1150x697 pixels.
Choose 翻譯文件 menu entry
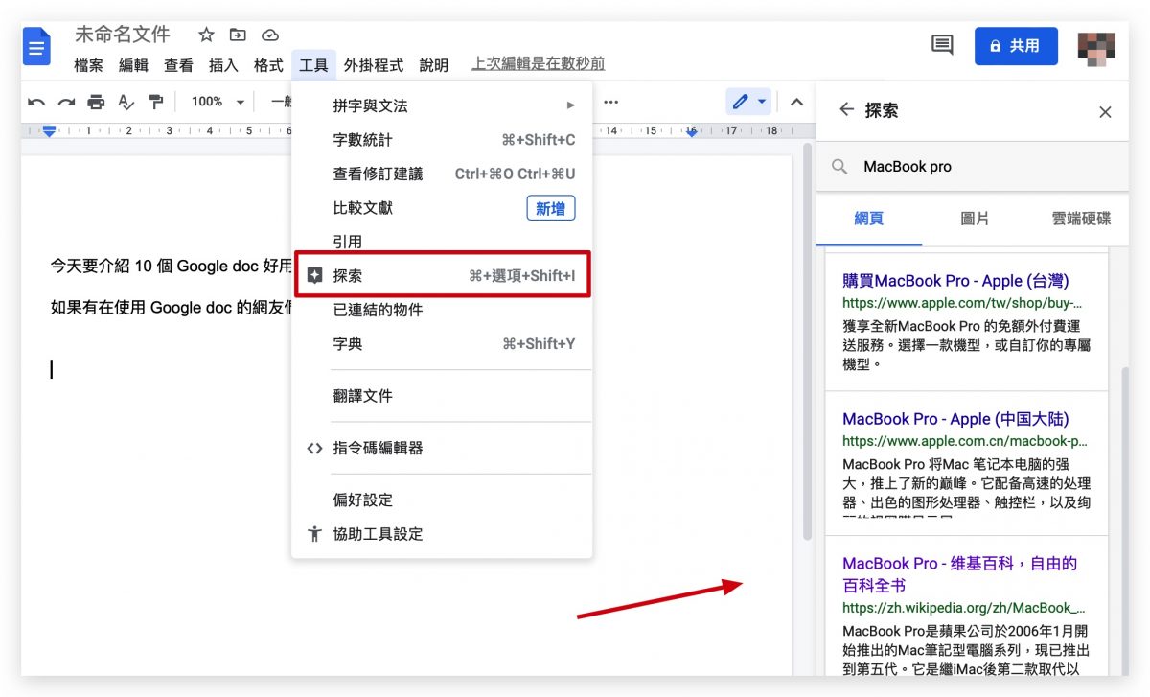point(442,396)
